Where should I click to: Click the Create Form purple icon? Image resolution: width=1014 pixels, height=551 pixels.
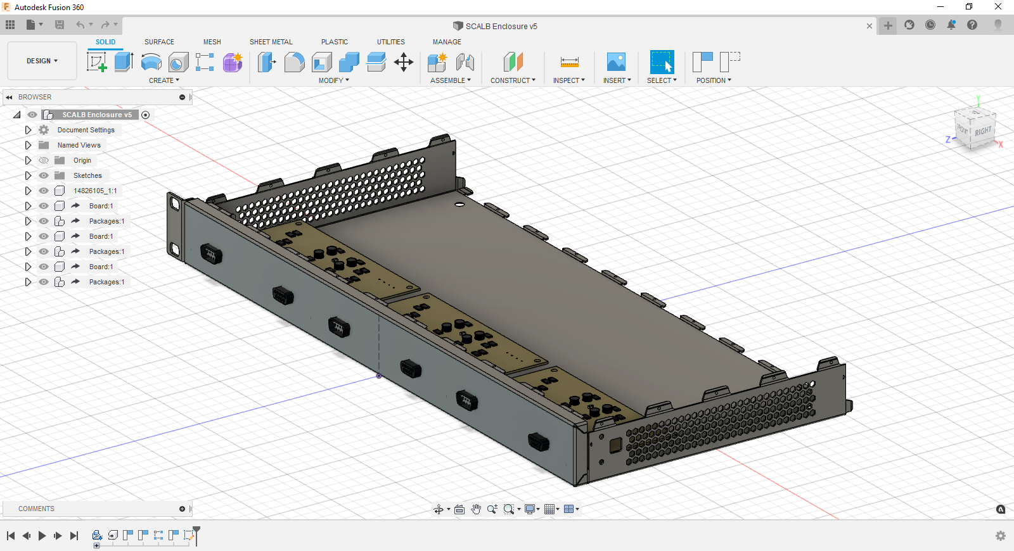(x=233, y=62)
